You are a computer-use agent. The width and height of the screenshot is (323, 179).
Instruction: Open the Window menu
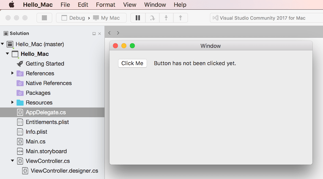(155, 5)
